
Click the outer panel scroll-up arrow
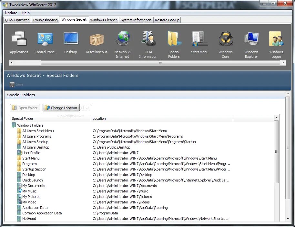coord(288,94)
